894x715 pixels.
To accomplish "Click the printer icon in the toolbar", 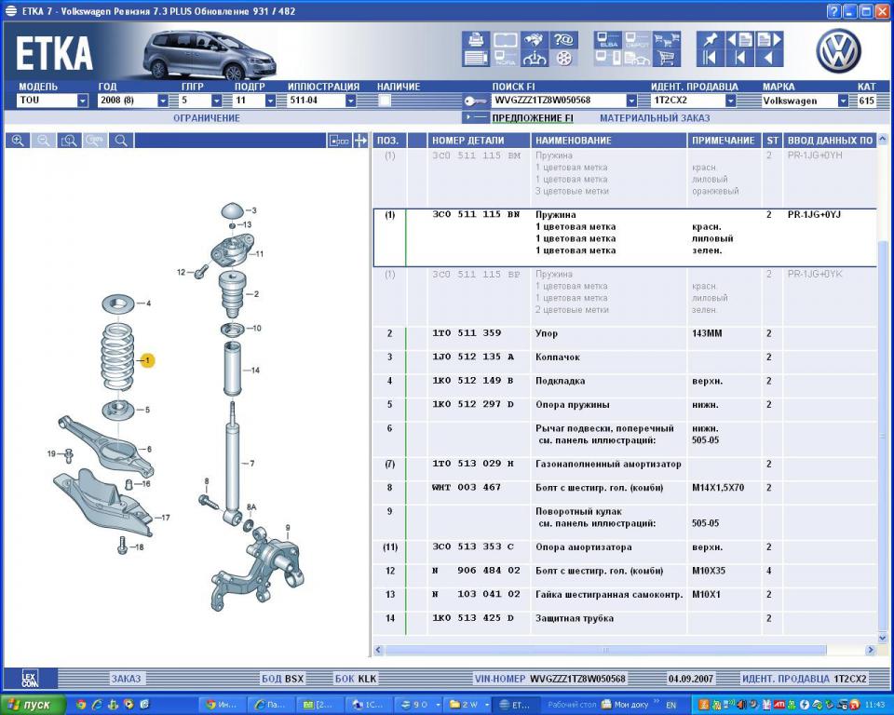I will [476, 40].
